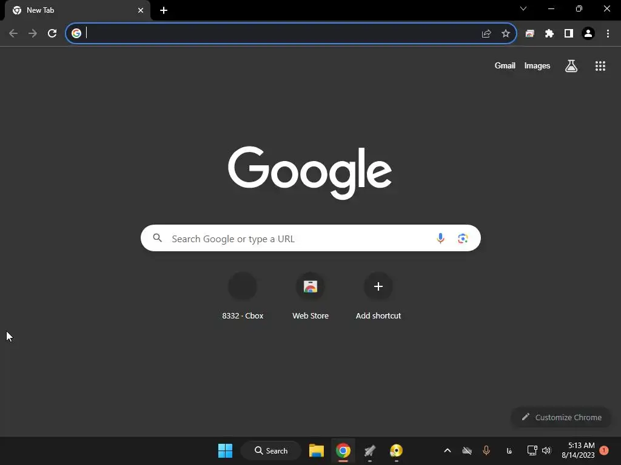Reload the current page
621x465 pixels.
[52, 33]
